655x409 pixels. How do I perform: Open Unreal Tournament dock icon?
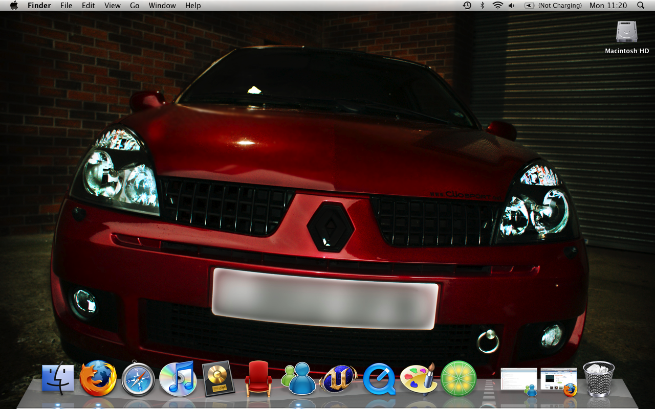pos(338,379)
